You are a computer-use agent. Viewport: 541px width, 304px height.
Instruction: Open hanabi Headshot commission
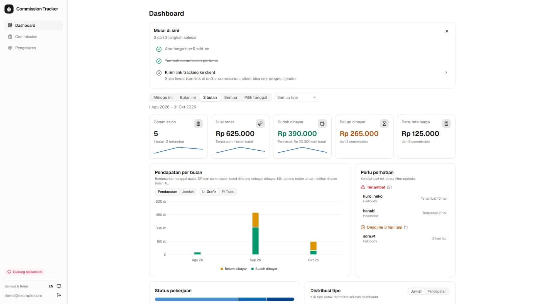[x=405, y=213]
